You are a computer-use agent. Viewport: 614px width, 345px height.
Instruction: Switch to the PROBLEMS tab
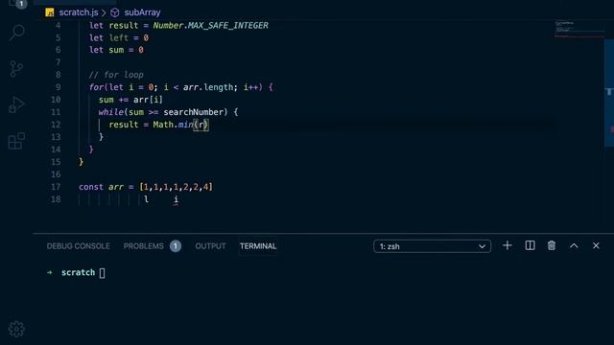tap(143, 246)
